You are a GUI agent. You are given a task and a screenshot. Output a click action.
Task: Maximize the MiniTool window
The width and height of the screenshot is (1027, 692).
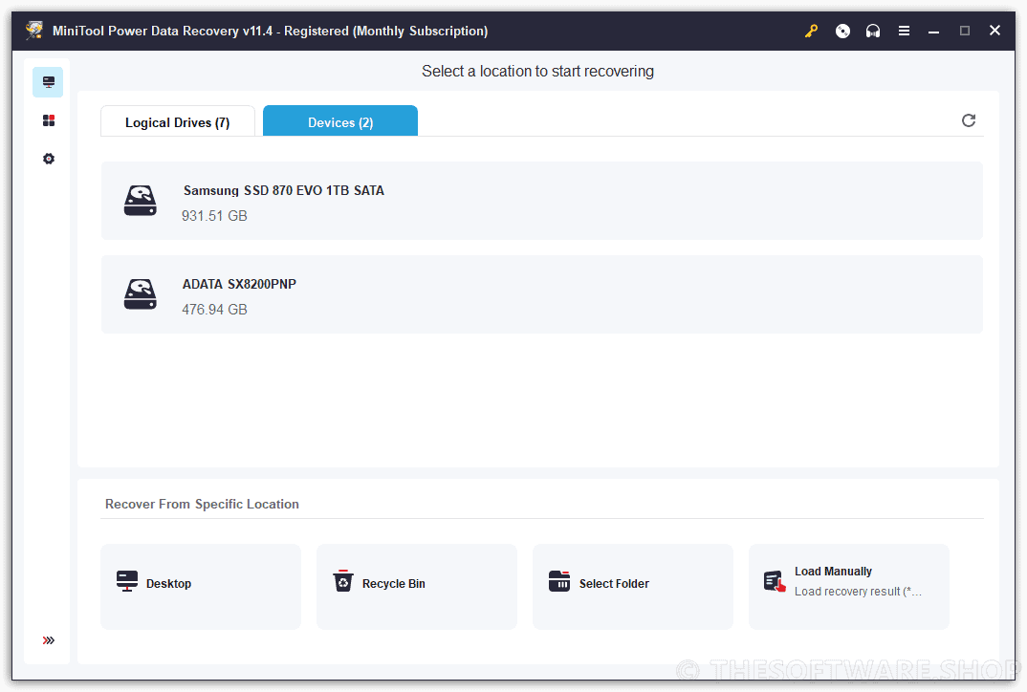point(965,31)
